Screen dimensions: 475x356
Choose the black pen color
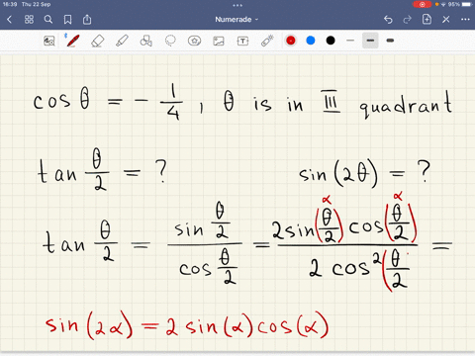click(x=331, y=41)
